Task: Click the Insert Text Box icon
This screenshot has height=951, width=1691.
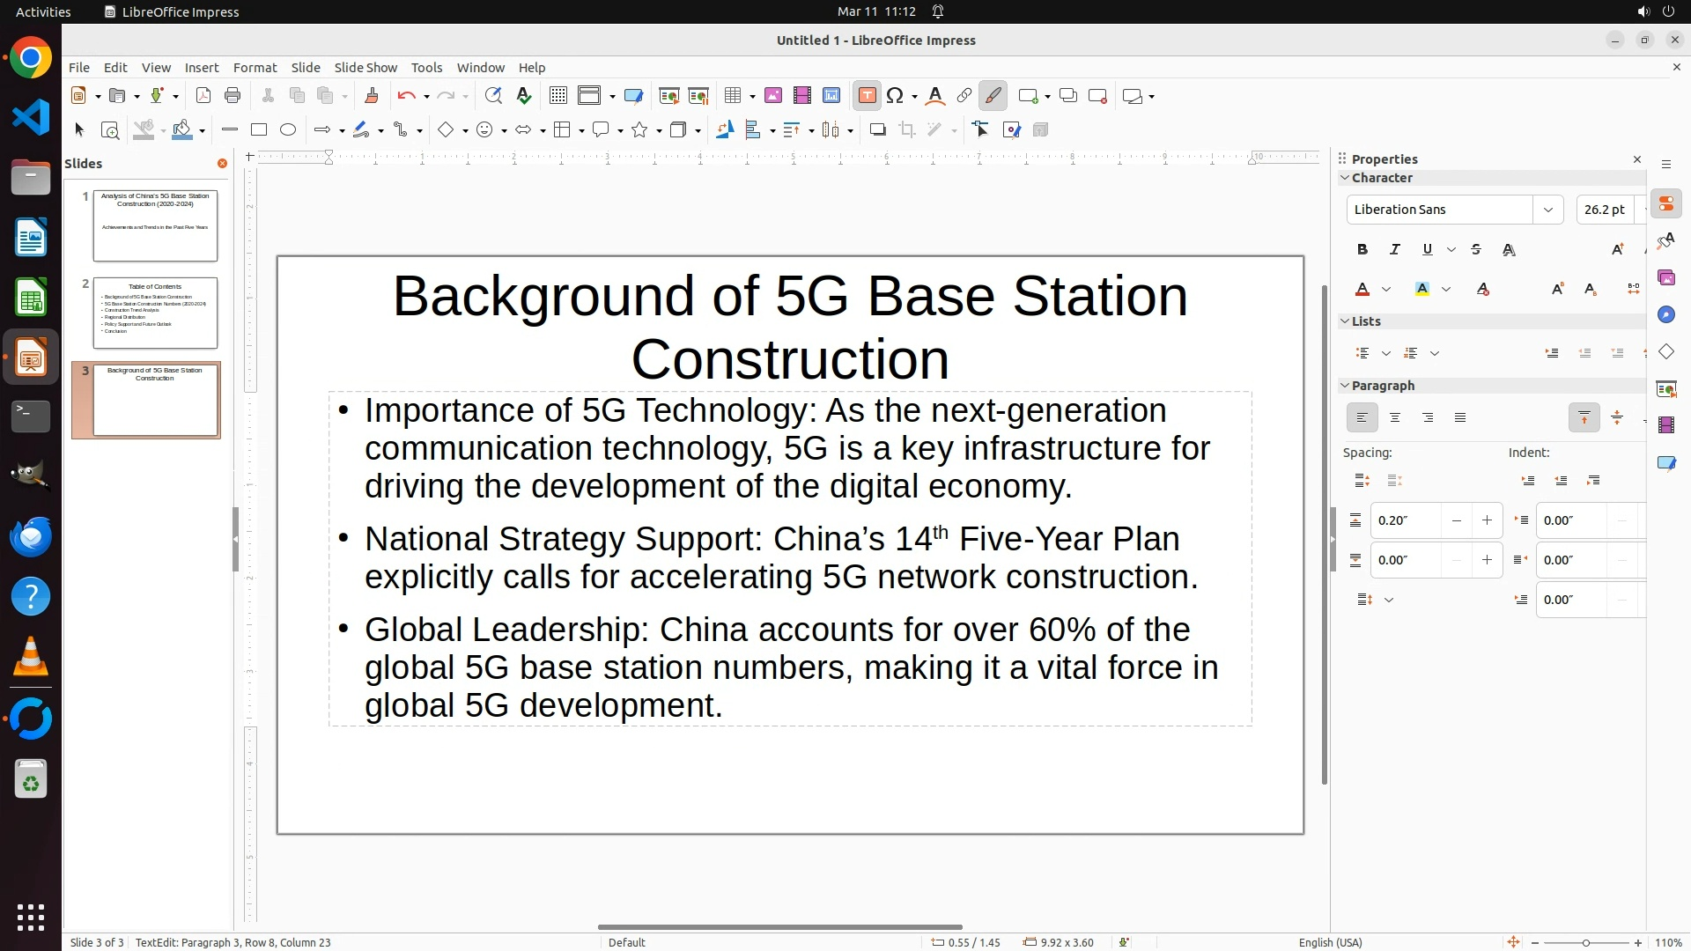Action: coord(867,96)
